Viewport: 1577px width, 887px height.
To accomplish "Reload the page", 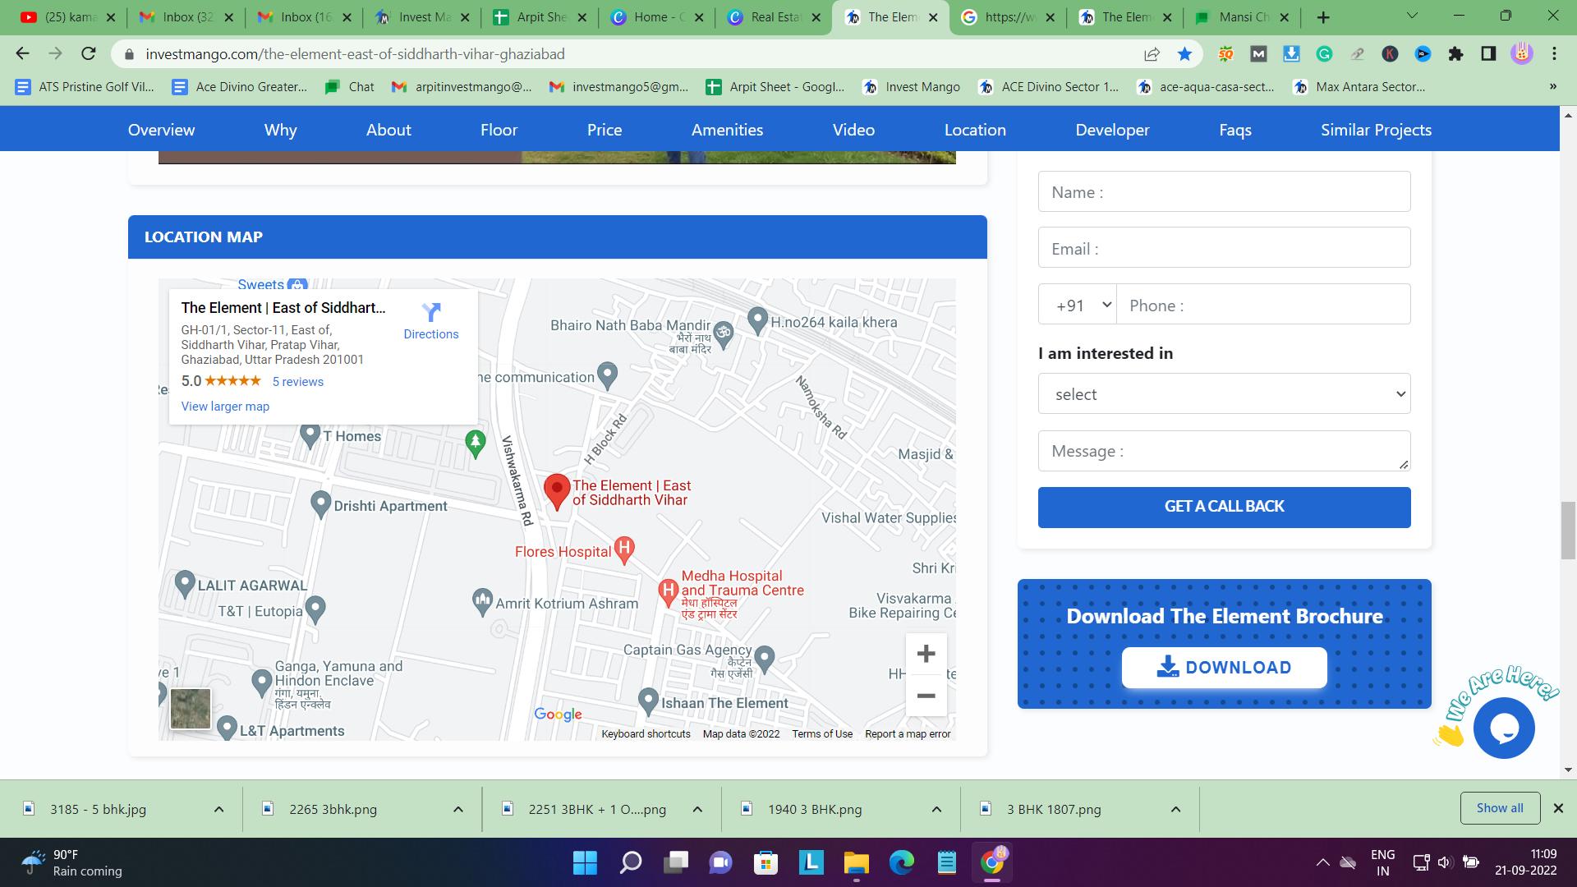I will (89, 54).
